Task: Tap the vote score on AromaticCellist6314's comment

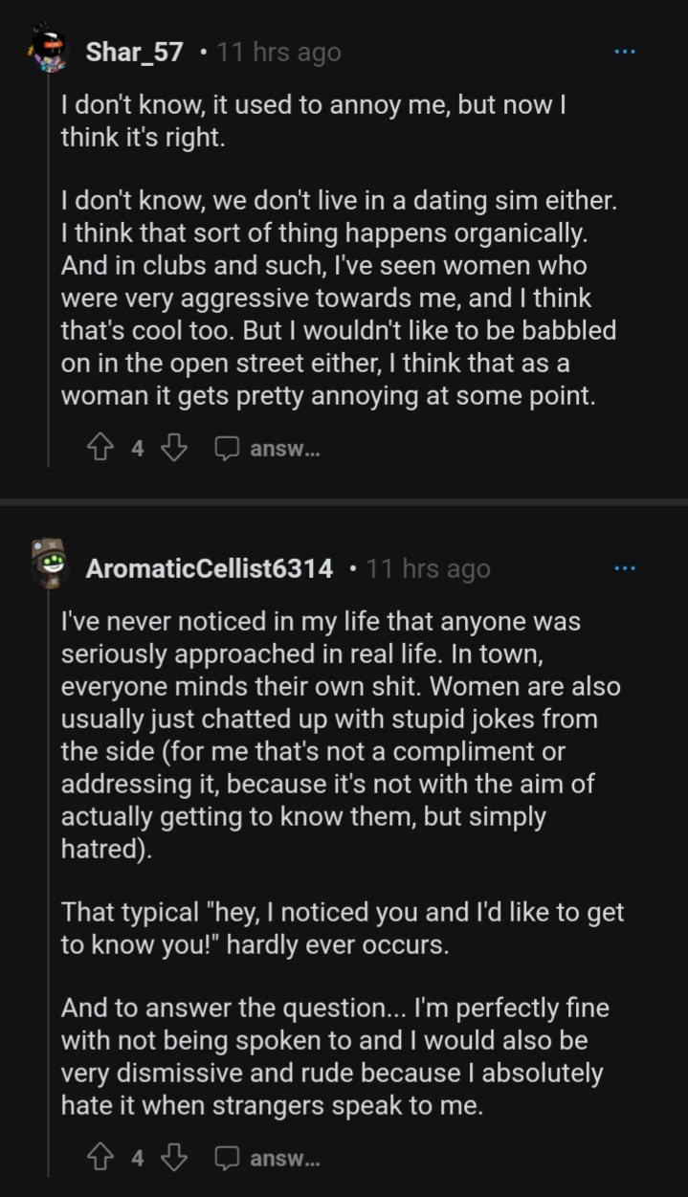Action: [x=137, y=1158]
